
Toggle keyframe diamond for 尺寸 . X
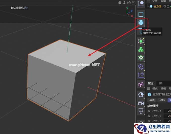(149, 111)
